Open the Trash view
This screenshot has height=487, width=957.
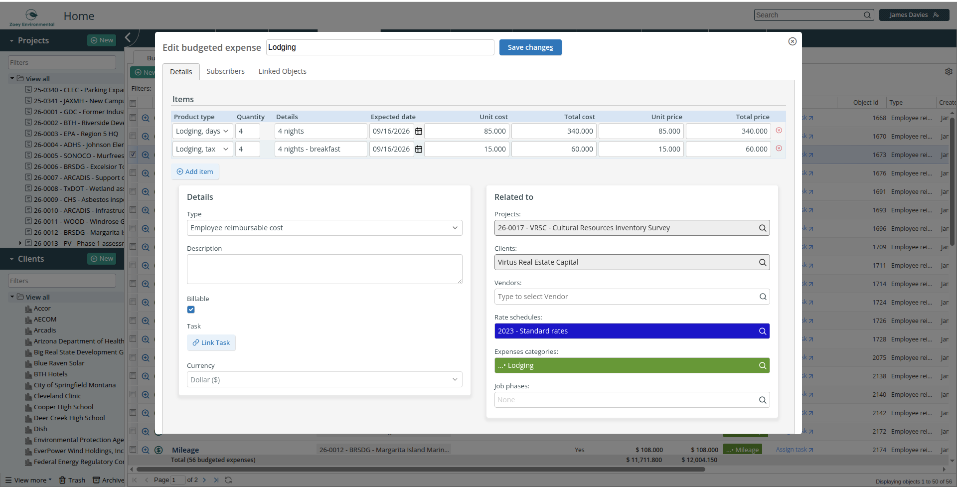[72, 480]
